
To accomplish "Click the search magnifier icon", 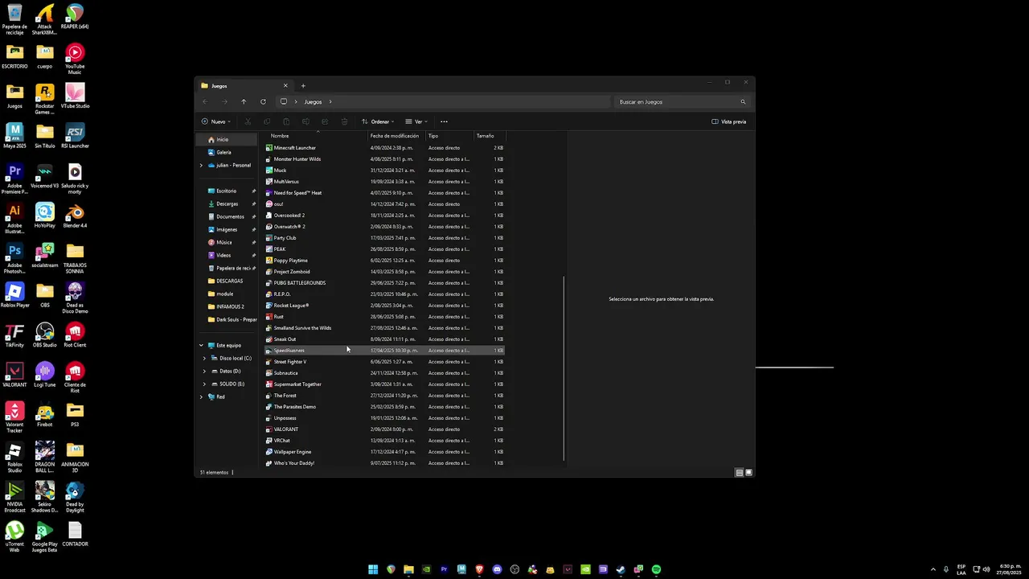I will tap(743, 102).
